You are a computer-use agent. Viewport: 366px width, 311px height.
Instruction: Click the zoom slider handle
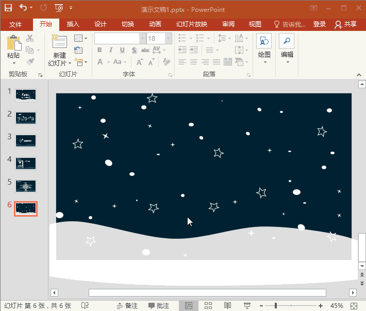pos(275,306)
